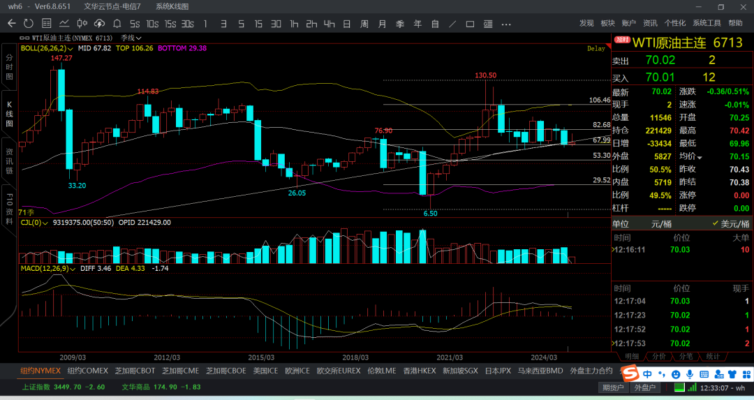Image resolution: width=754 pixels, height=400 pixels.
Task: Select the 纽约NYMEX exchange tab
Action: coord(40,371)
